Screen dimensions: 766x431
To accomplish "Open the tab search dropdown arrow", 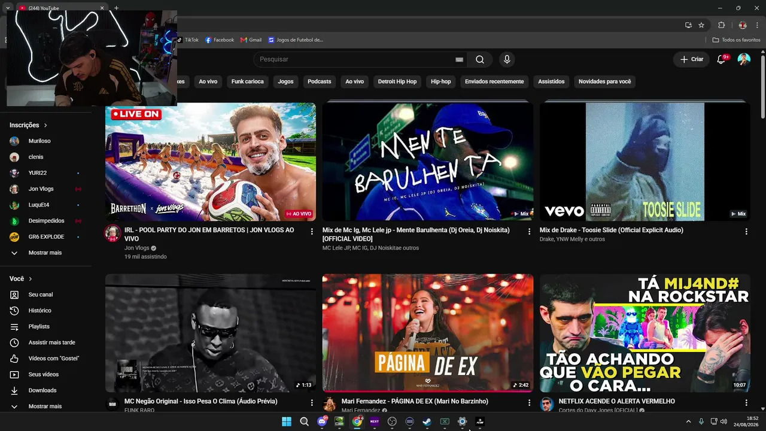I will tap(8, 8).
